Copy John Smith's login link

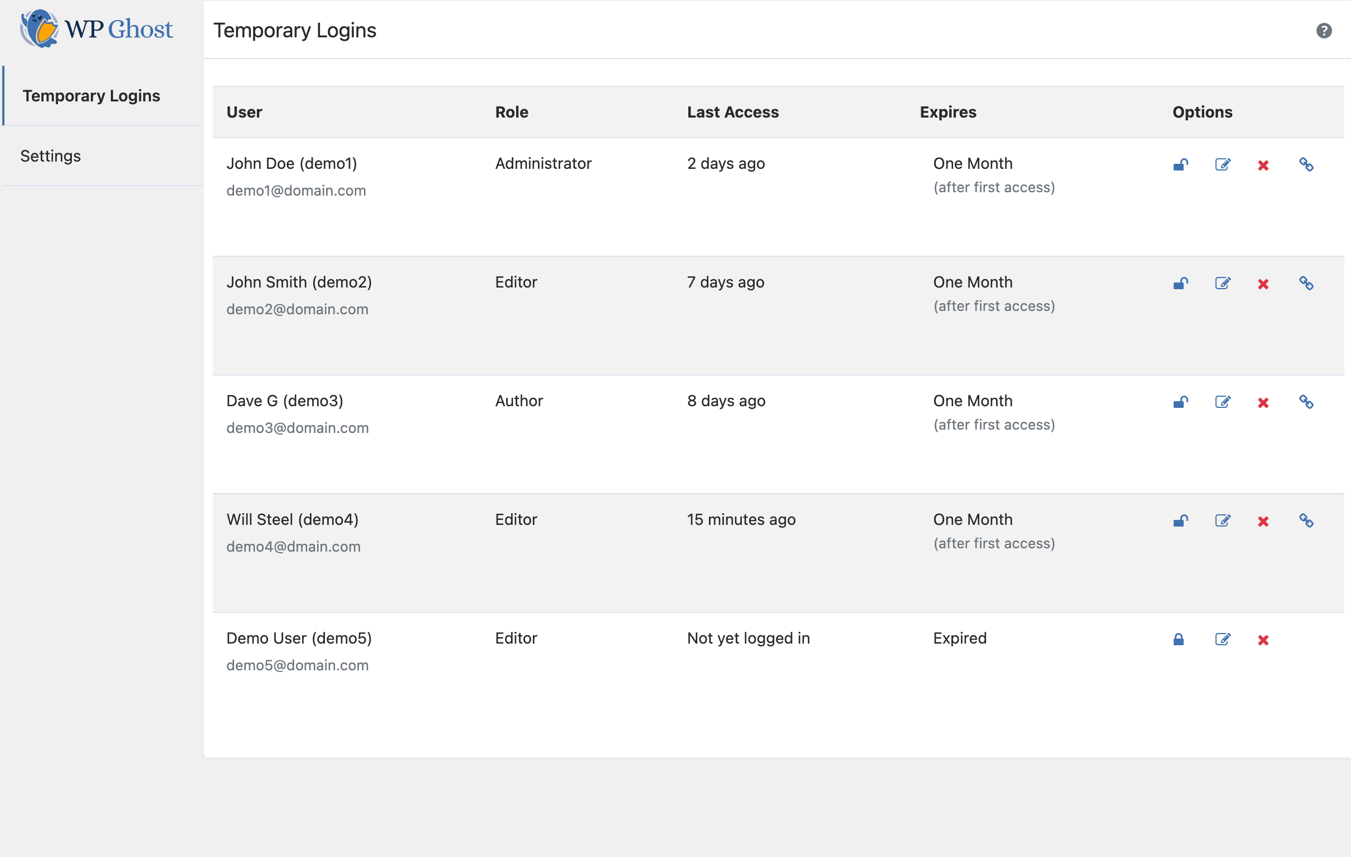1306,283
